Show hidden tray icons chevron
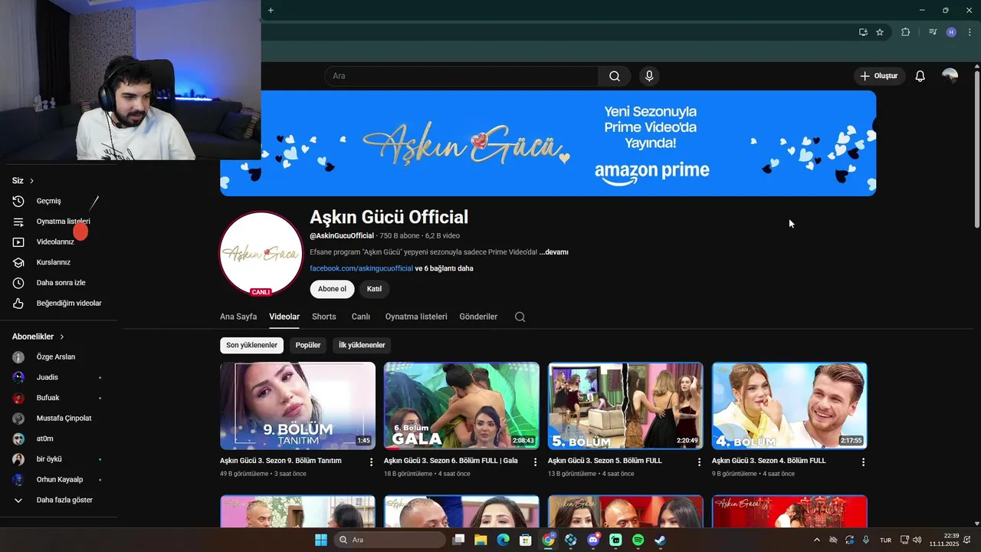 tap(816, 540)
